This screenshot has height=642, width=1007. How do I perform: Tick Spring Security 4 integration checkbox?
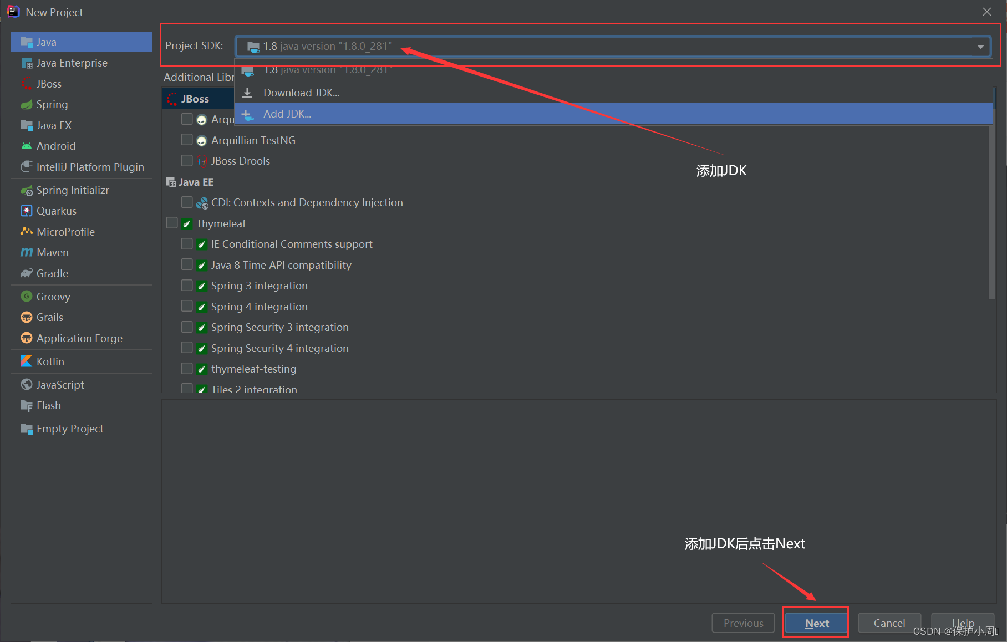coord(187,348)
